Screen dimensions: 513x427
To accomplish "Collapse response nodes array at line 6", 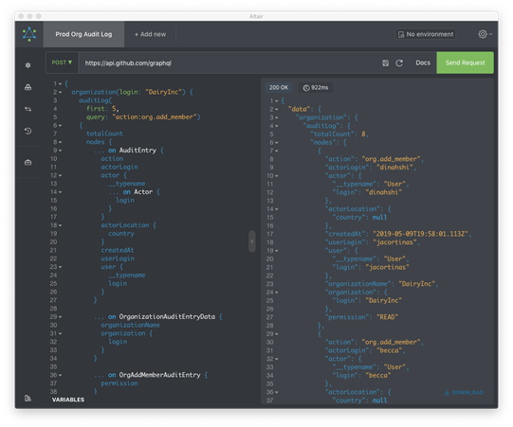I will point(277,143).
